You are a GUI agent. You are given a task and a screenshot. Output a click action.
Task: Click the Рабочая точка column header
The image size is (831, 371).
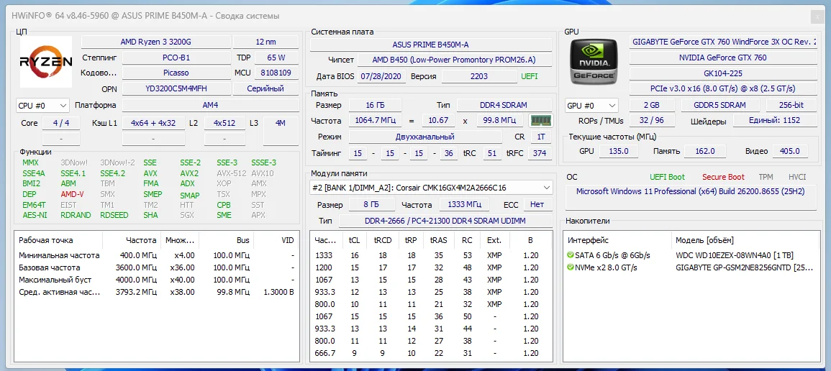coord(59,240)
